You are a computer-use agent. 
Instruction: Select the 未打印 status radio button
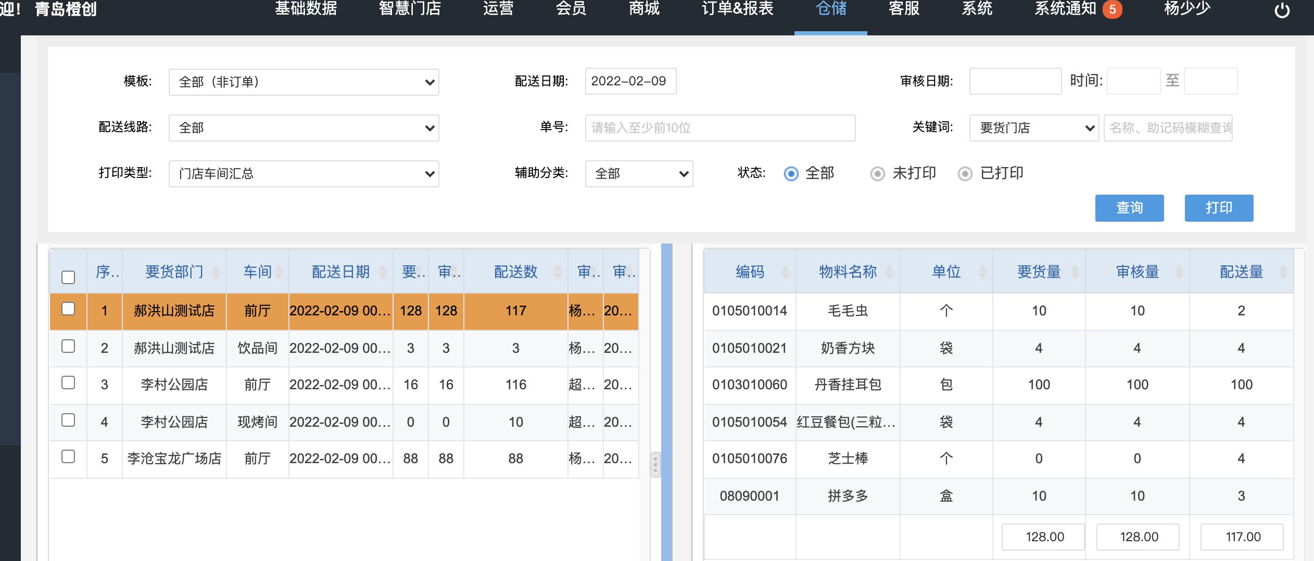tap(878, 173)
